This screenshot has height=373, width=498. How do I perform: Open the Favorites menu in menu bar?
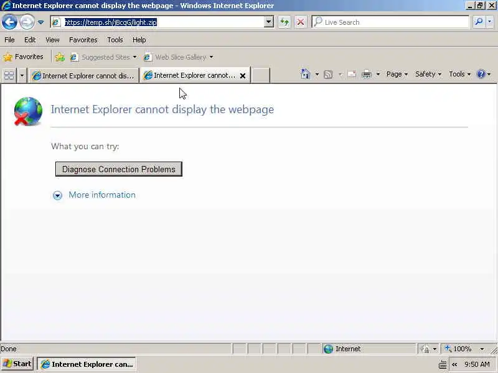click(x=83, y=40)
